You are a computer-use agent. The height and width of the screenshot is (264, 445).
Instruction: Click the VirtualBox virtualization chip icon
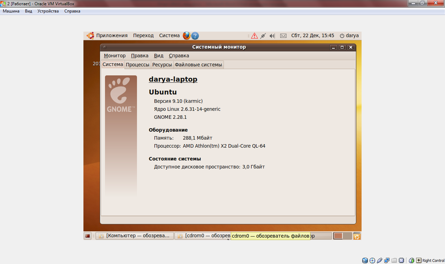coord(402,260)
